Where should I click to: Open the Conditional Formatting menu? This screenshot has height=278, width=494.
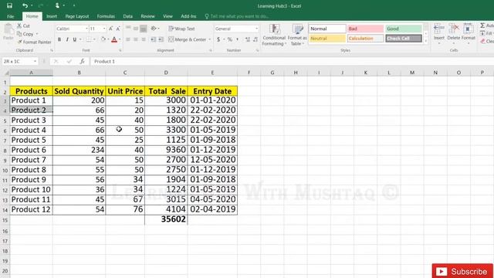click(x=274, y=35)
